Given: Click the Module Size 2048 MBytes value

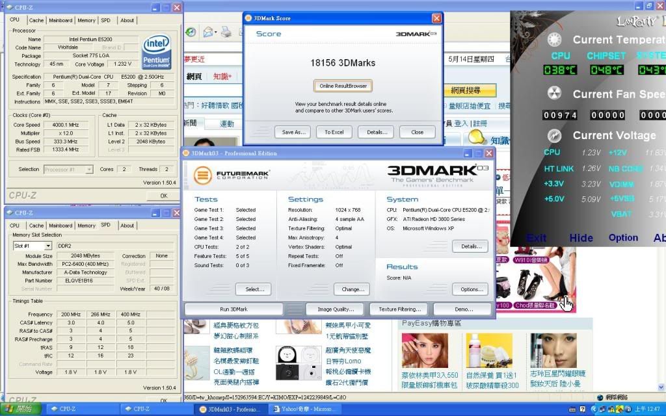Looking at the screenshot, I should 85,256.
